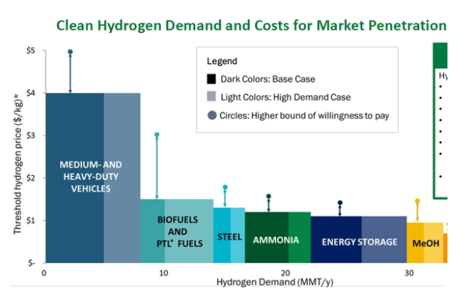The height and width of the screenshot is (298, 466).
Task: Click the light blue circle marker above Steel
Action: (x=225, y=187)
